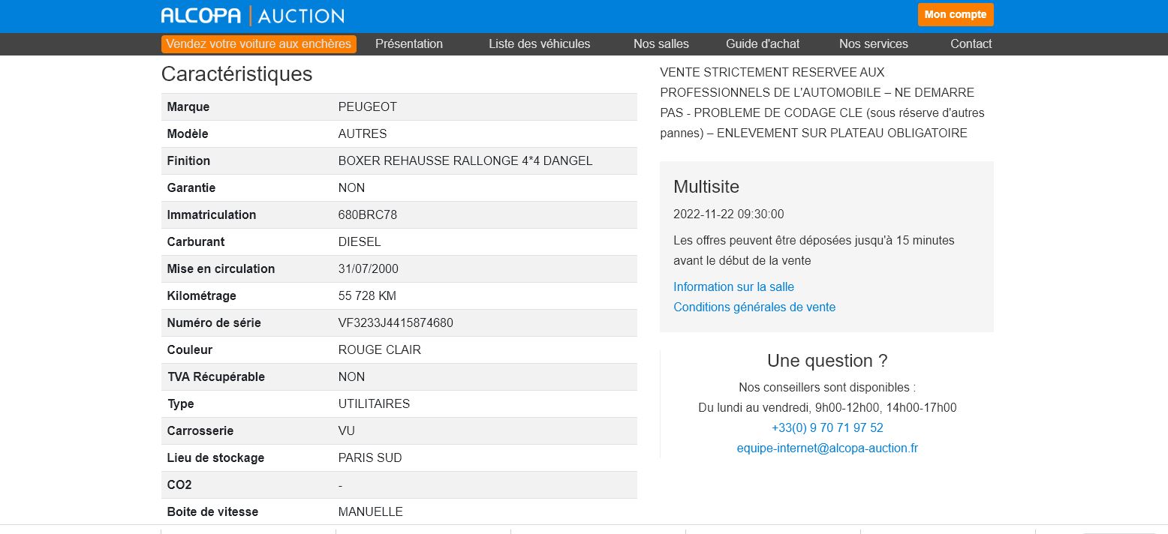
Task: Navigate to the Contact page
Action: tap(971, 44)
